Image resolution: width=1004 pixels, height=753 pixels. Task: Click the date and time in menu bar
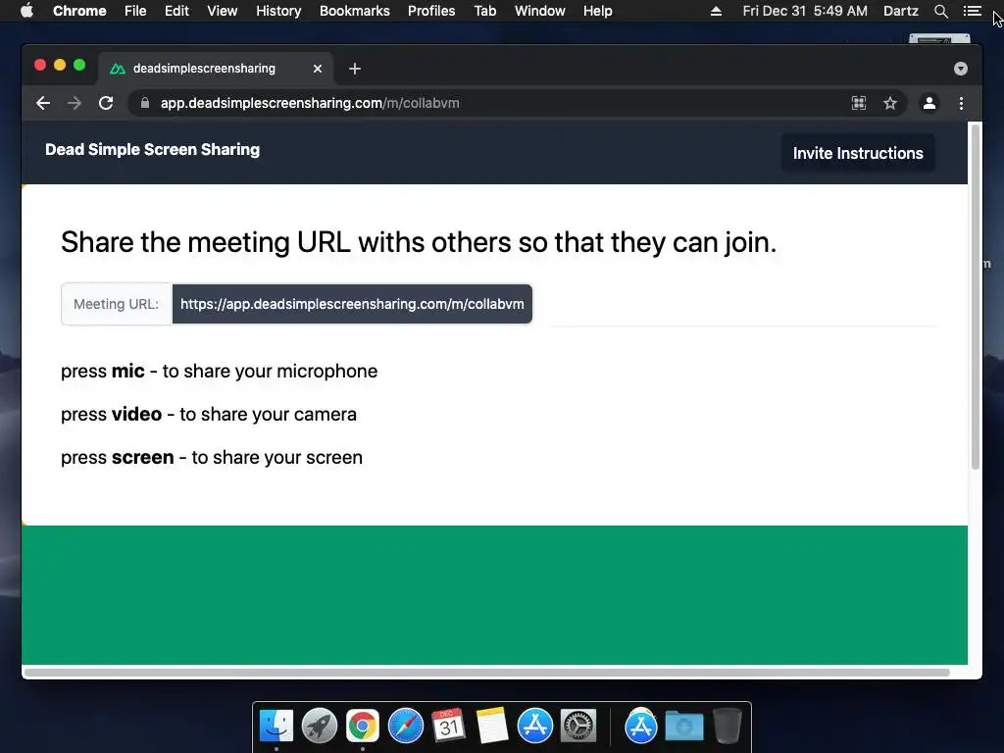[805, 11]
